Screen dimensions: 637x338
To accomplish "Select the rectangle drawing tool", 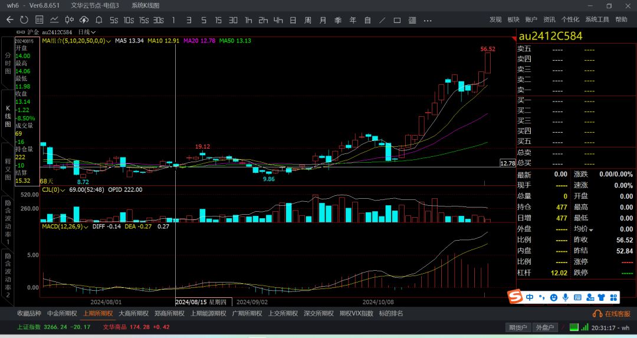I will pos(397,20).
